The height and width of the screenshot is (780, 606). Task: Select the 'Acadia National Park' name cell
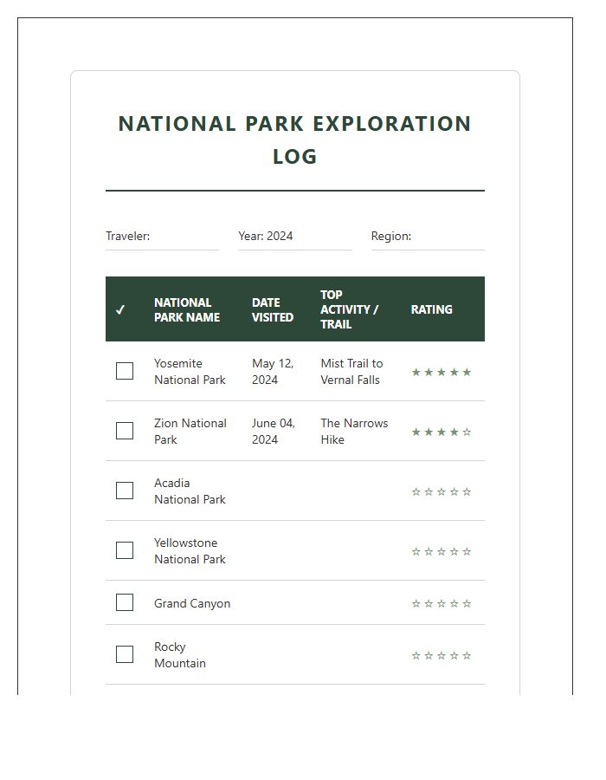[x=190, y=491]
